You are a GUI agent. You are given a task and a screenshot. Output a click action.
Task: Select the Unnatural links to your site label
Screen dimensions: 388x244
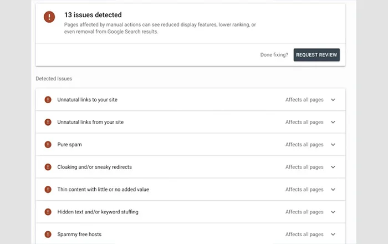(88, 100)
